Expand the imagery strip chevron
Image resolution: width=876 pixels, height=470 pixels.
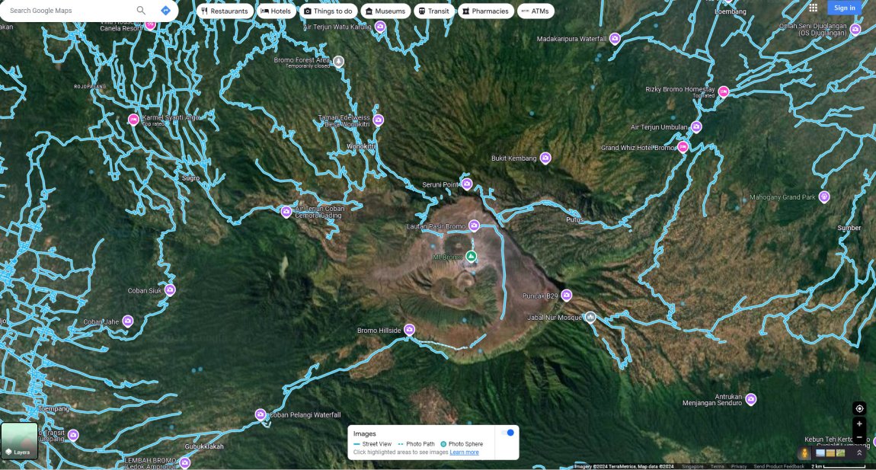859,452
